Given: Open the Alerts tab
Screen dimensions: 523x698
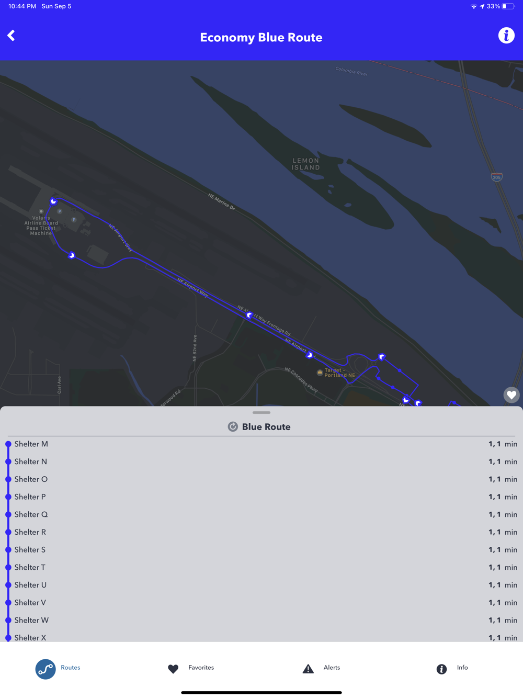Looking at the screenshot, I should point(322,668).
